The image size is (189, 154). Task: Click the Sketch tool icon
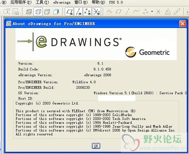109,12
